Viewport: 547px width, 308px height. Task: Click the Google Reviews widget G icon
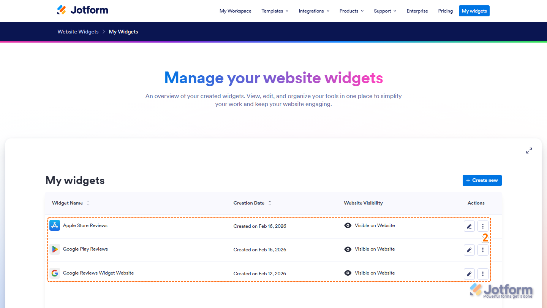54,273
